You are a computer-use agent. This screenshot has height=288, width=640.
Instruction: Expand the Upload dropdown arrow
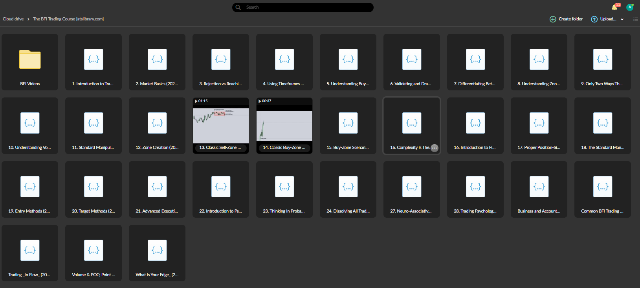pyautogui.click(x=622, y=19)
